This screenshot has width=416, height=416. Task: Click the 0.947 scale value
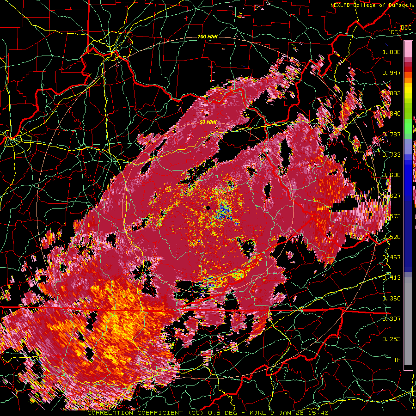pos(392,73)
